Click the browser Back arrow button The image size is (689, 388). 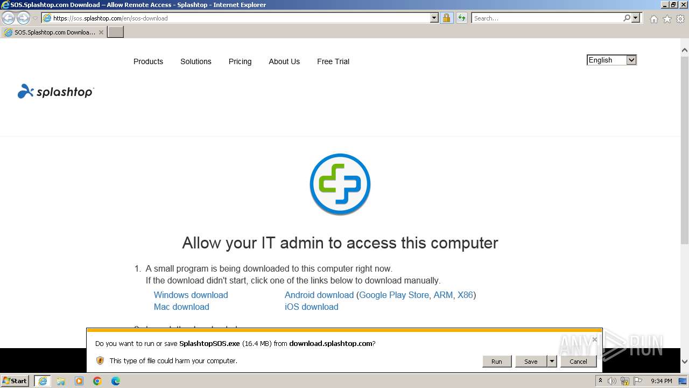(9, 18)
